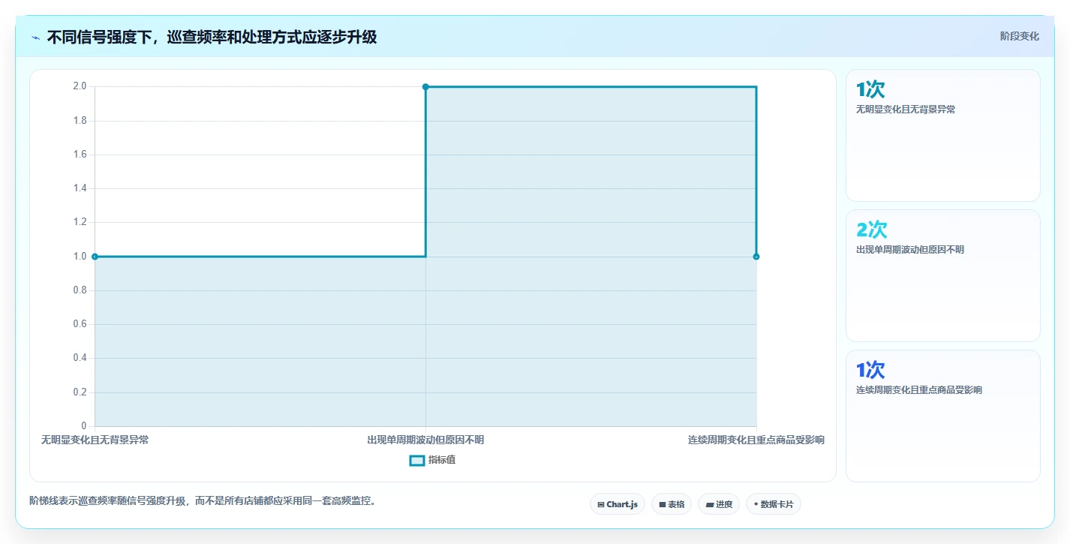Click the 阶段变化 badge in the header
Viewport: 1070px width, 544px height.
[x=1020, y=36]
